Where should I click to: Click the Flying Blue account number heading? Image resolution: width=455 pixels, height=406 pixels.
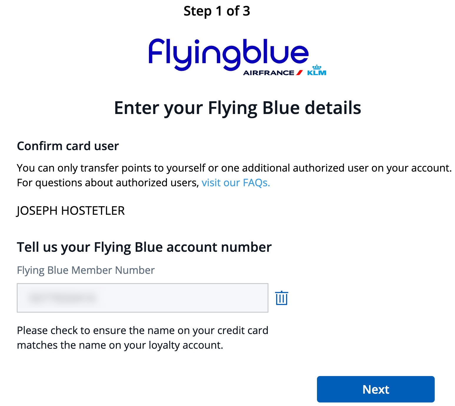tap(144, 247)
